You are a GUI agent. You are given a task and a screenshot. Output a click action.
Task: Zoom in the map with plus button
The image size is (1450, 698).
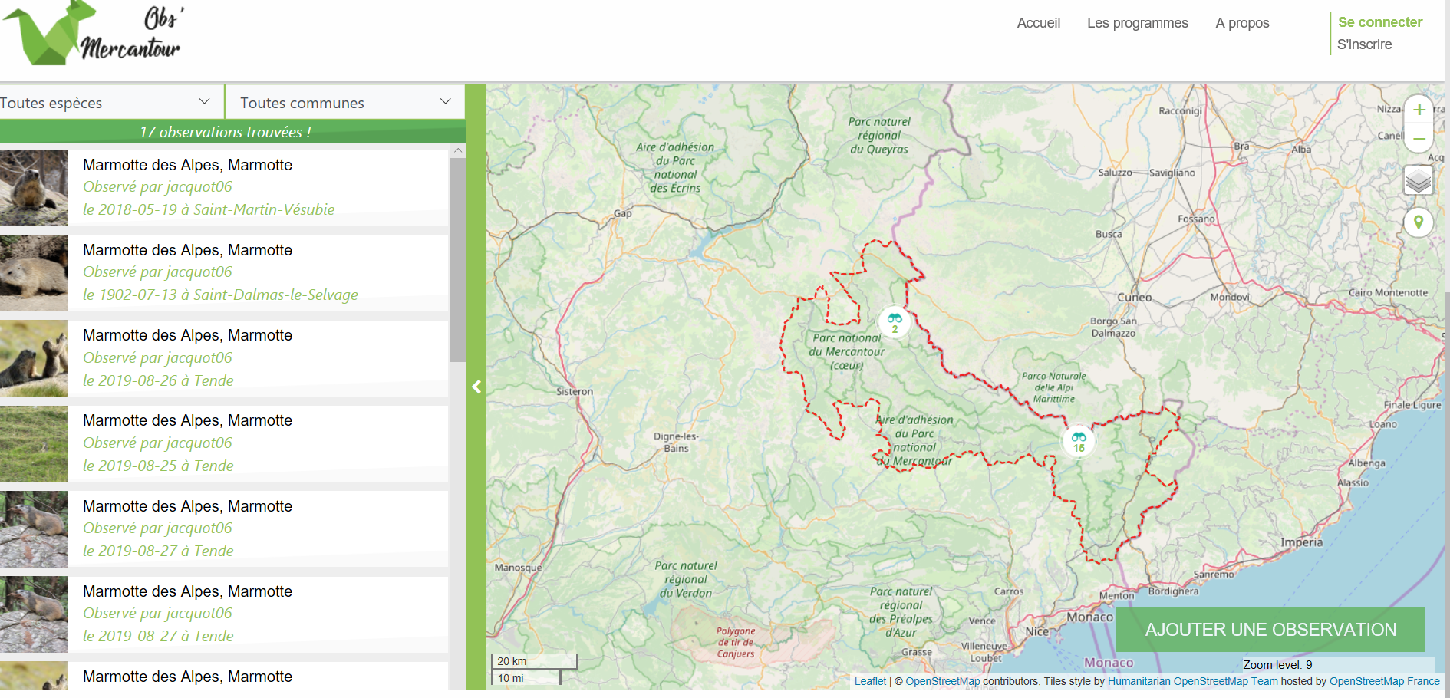pos(1419,110)
